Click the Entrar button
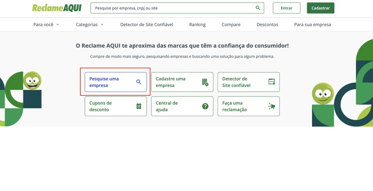The width and height of the screenshot is (373, 191). (x=287, y=8)
